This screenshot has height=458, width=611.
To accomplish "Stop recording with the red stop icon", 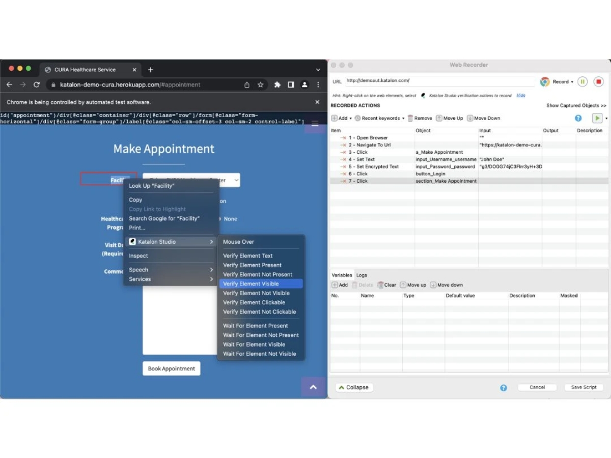I will click(599, 81).
